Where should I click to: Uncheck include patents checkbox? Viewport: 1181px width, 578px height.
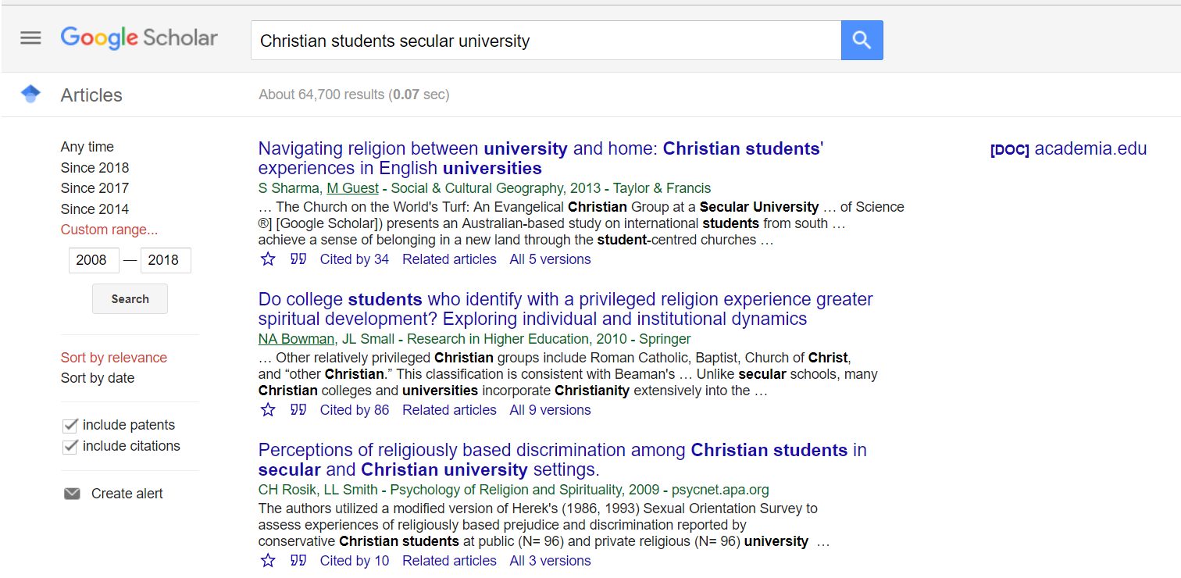pyautogui.click(x=70, y=426)
